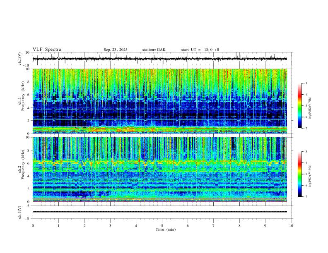
Task: Click the "-7" tick on ch.1 colorbar
Action: pos(305,129)
